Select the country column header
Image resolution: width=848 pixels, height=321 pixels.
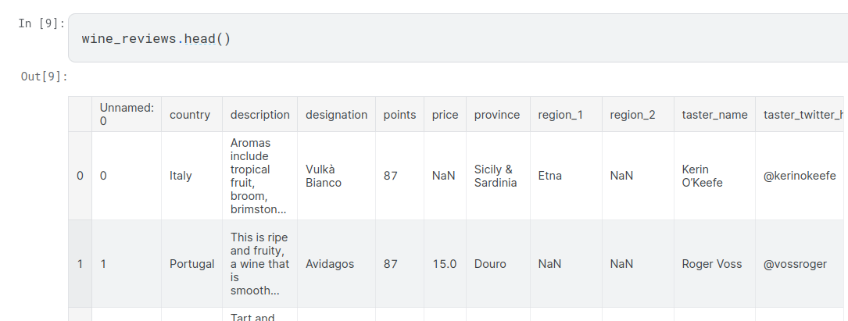tap(190, 115)
